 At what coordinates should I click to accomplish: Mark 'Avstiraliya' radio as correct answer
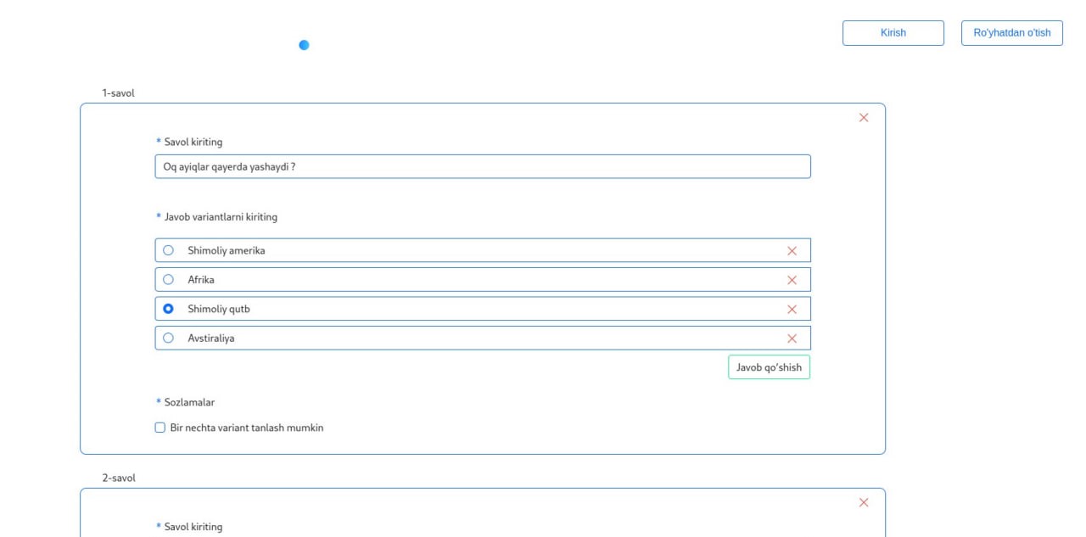coord(168,338)
